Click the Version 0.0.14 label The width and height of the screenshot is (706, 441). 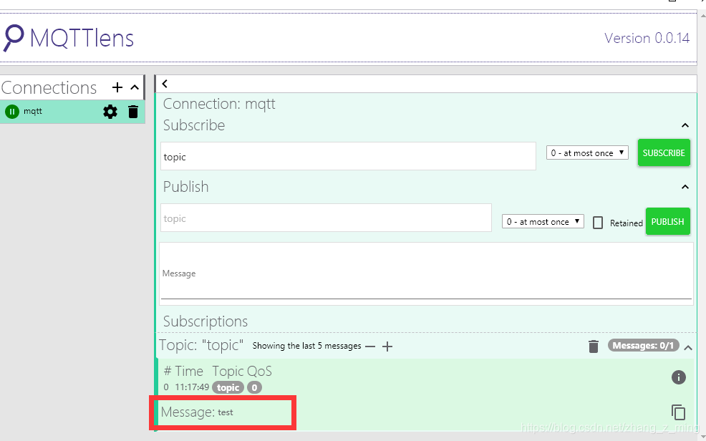647,38
